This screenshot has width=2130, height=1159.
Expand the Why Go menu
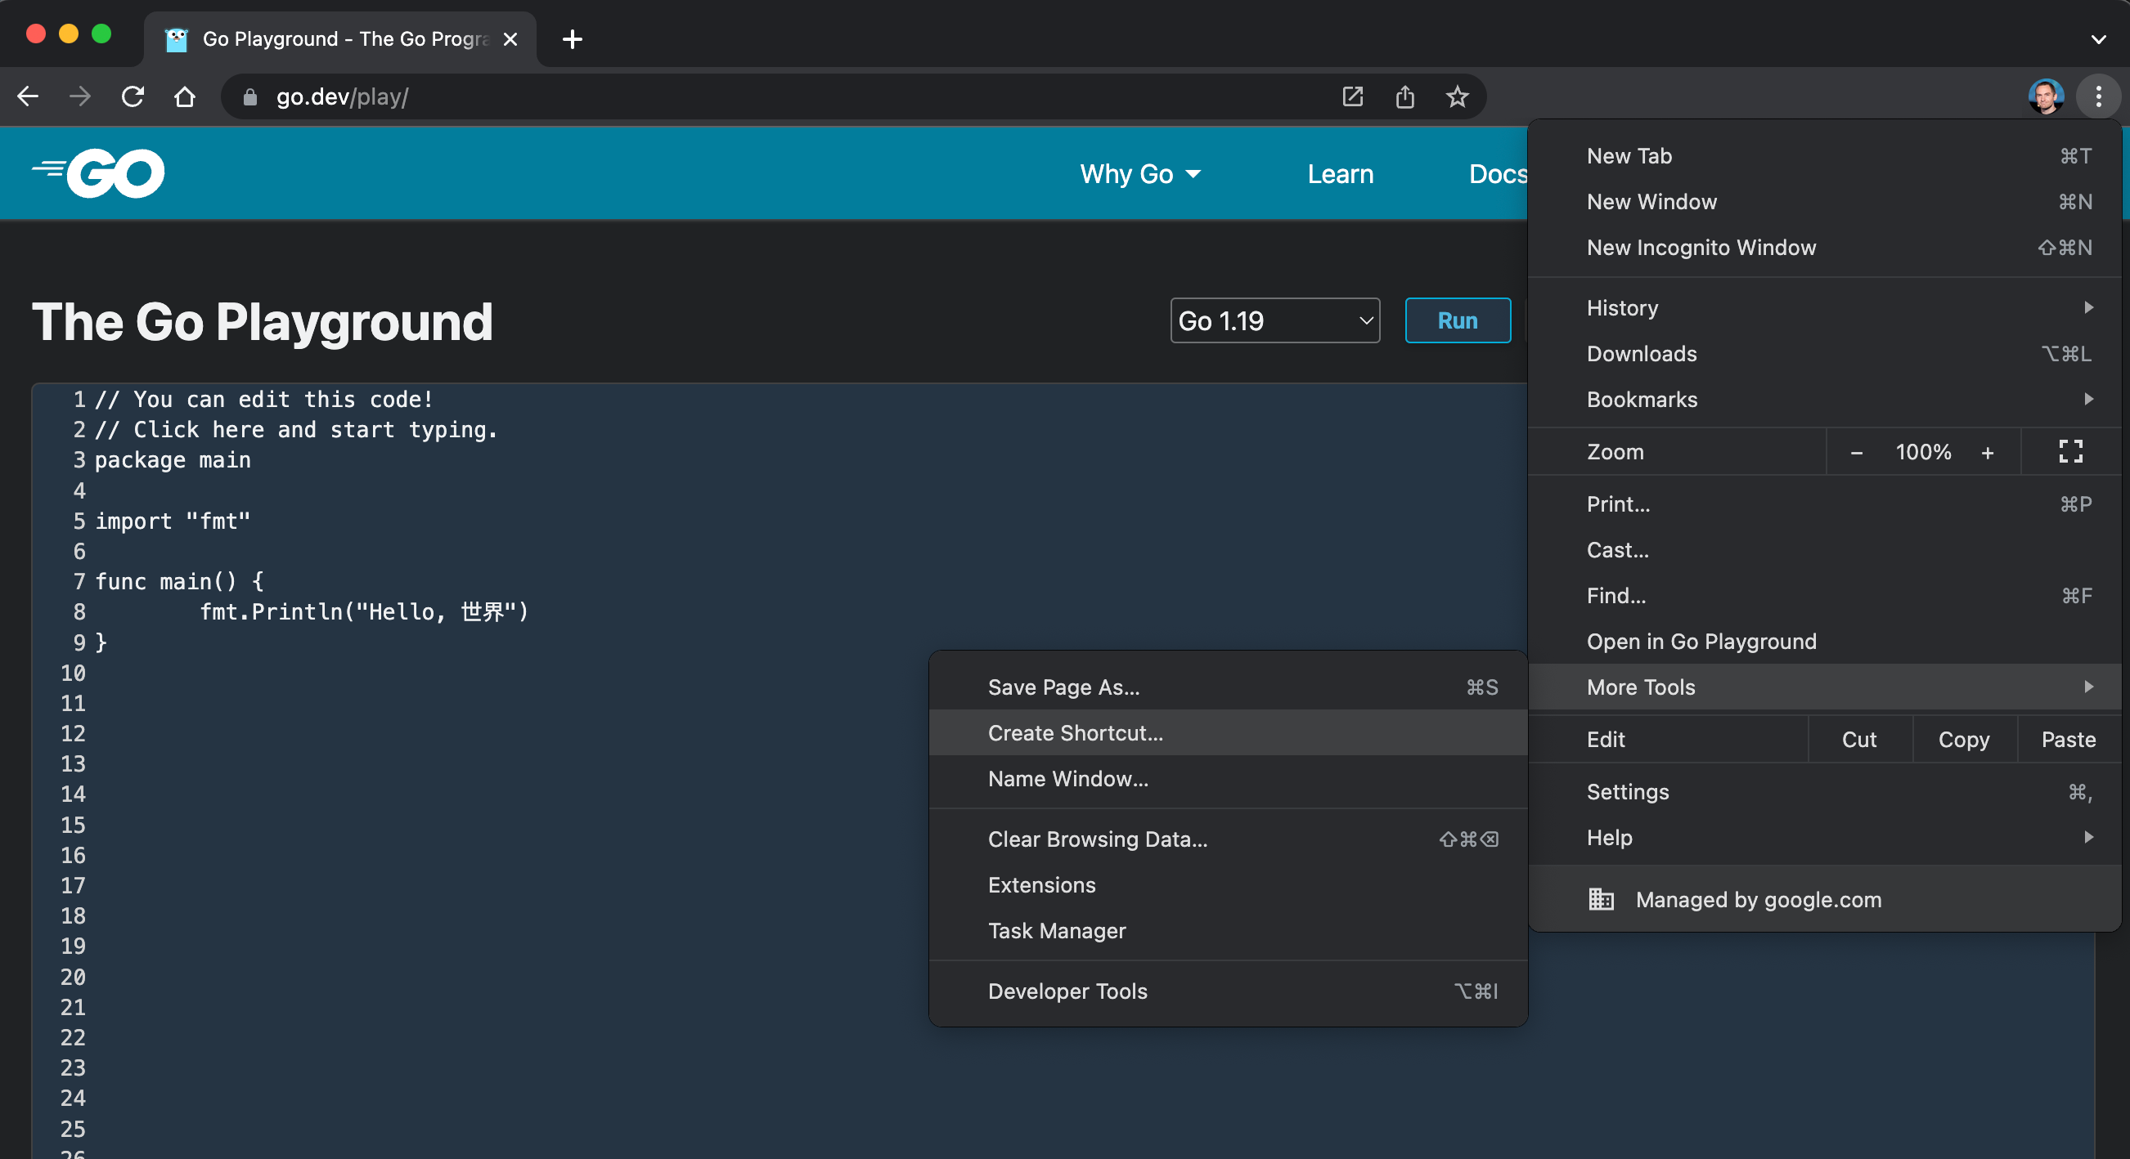[x=1140, y=173]
